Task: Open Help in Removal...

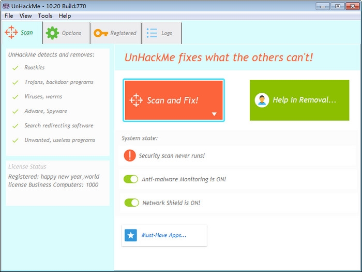Action: pos(299,100)
